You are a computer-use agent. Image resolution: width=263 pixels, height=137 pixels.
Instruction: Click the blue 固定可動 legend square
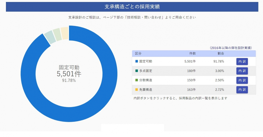coord(137,61)
